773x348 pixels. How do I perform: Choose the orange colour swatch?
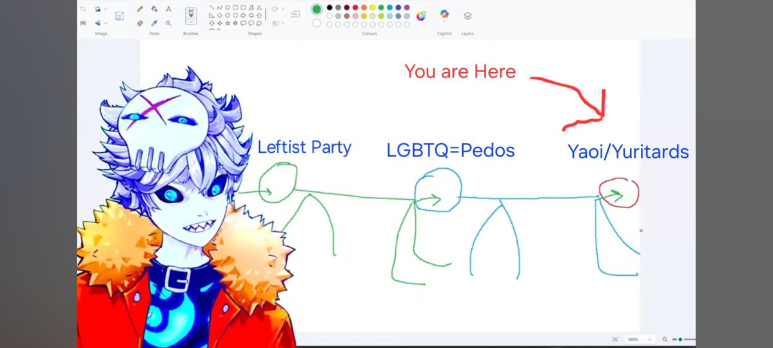tap(364, 7)
